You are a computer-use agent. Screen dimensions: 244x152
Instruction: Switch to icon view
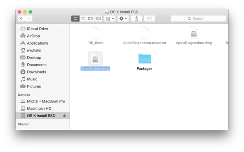(75, 18)
